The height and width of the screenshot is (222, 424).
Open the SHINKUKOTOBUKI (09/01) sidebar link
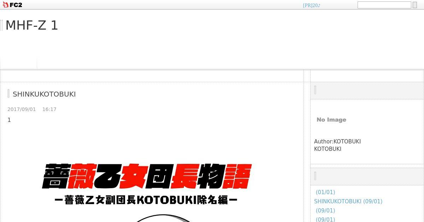pos(348,201)
